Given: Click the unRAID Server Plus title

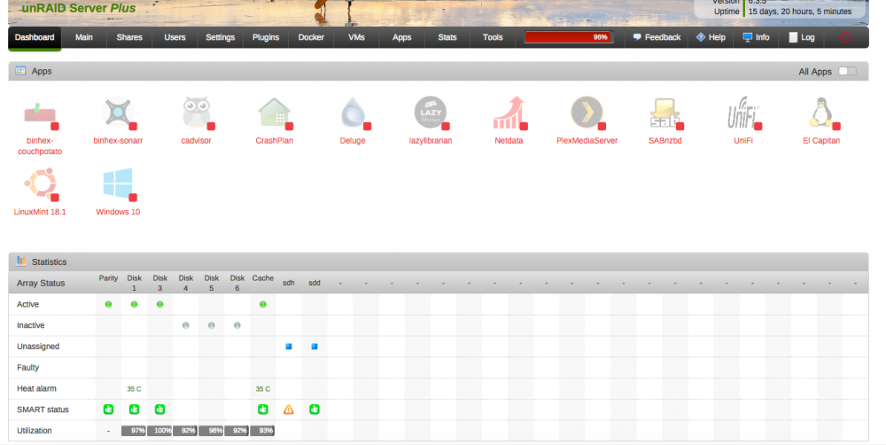Looking at the screenshot, I should coord(79,9).
